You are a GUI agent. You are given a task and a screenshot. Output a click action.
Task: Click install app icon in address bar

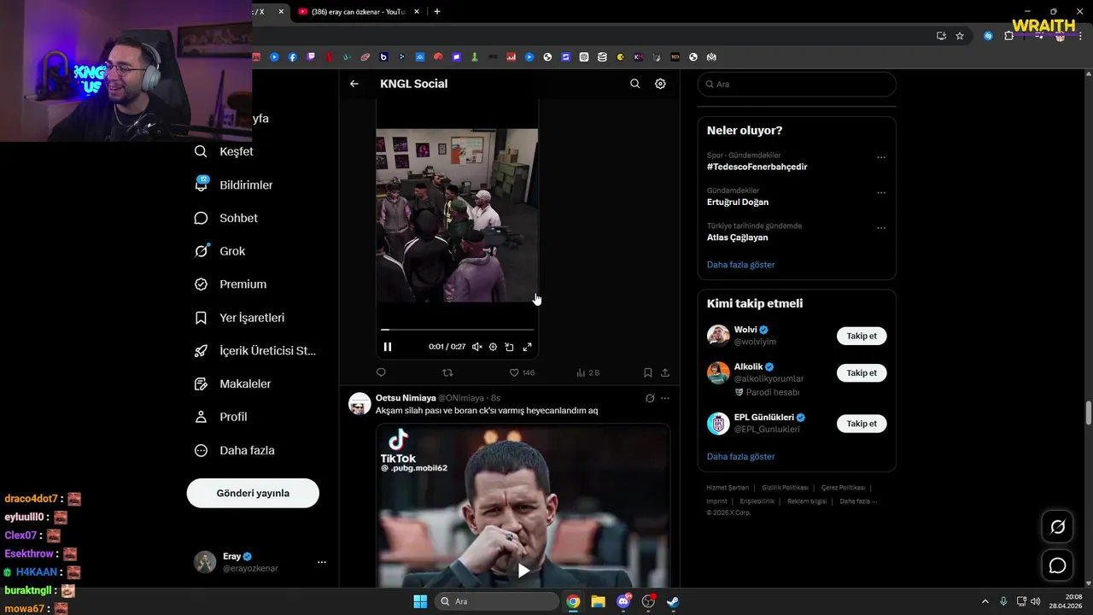pyautogui.click(x=941, y=36)
